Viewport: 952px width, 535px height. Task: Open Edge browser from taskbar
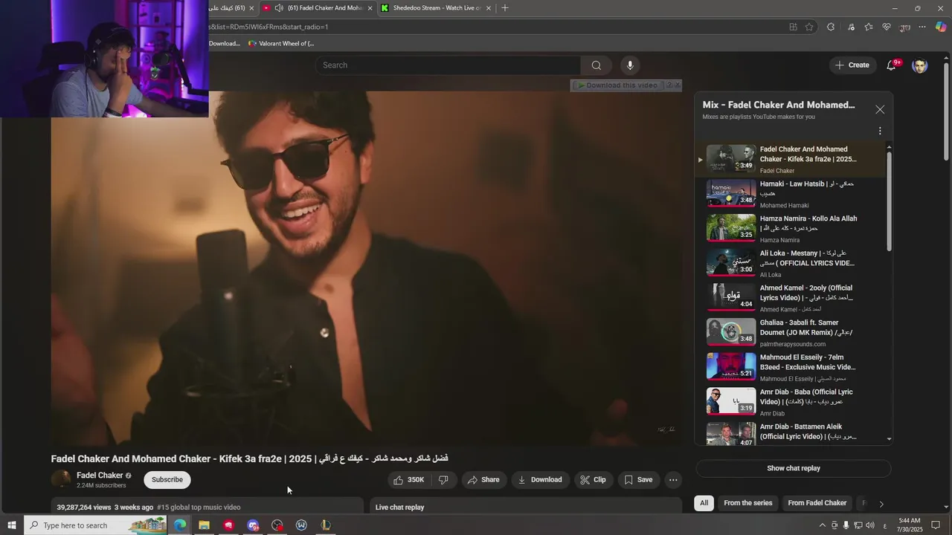tap(180, 525)
